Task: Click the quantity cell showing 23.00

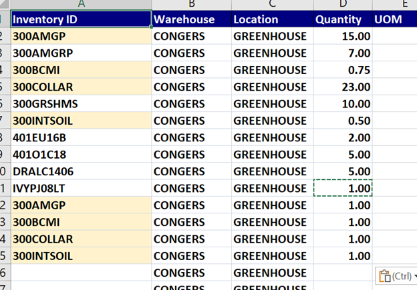Action: coord(342,87)
